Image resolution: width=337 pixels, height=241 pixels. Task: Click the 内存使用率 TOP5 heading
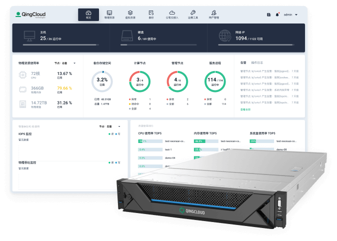click(205, 133)
